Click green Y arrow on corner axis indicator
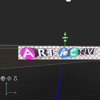Viewport: 100px width, 100px height. [x=6, y=84]
